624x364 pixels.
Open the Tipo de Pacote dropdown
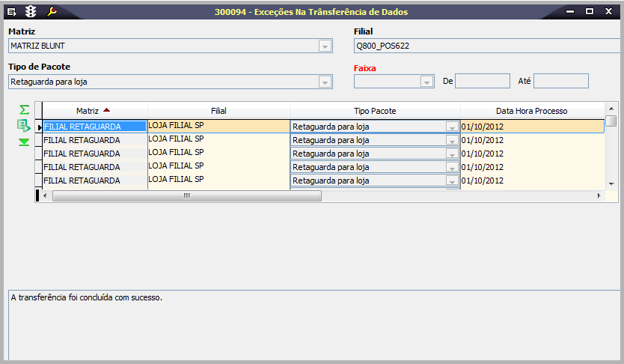point(325,82)
